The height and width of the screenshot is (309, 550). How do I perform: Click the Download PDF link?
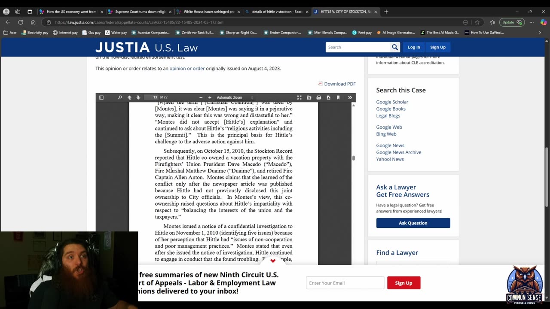click(x=337, y=84)
